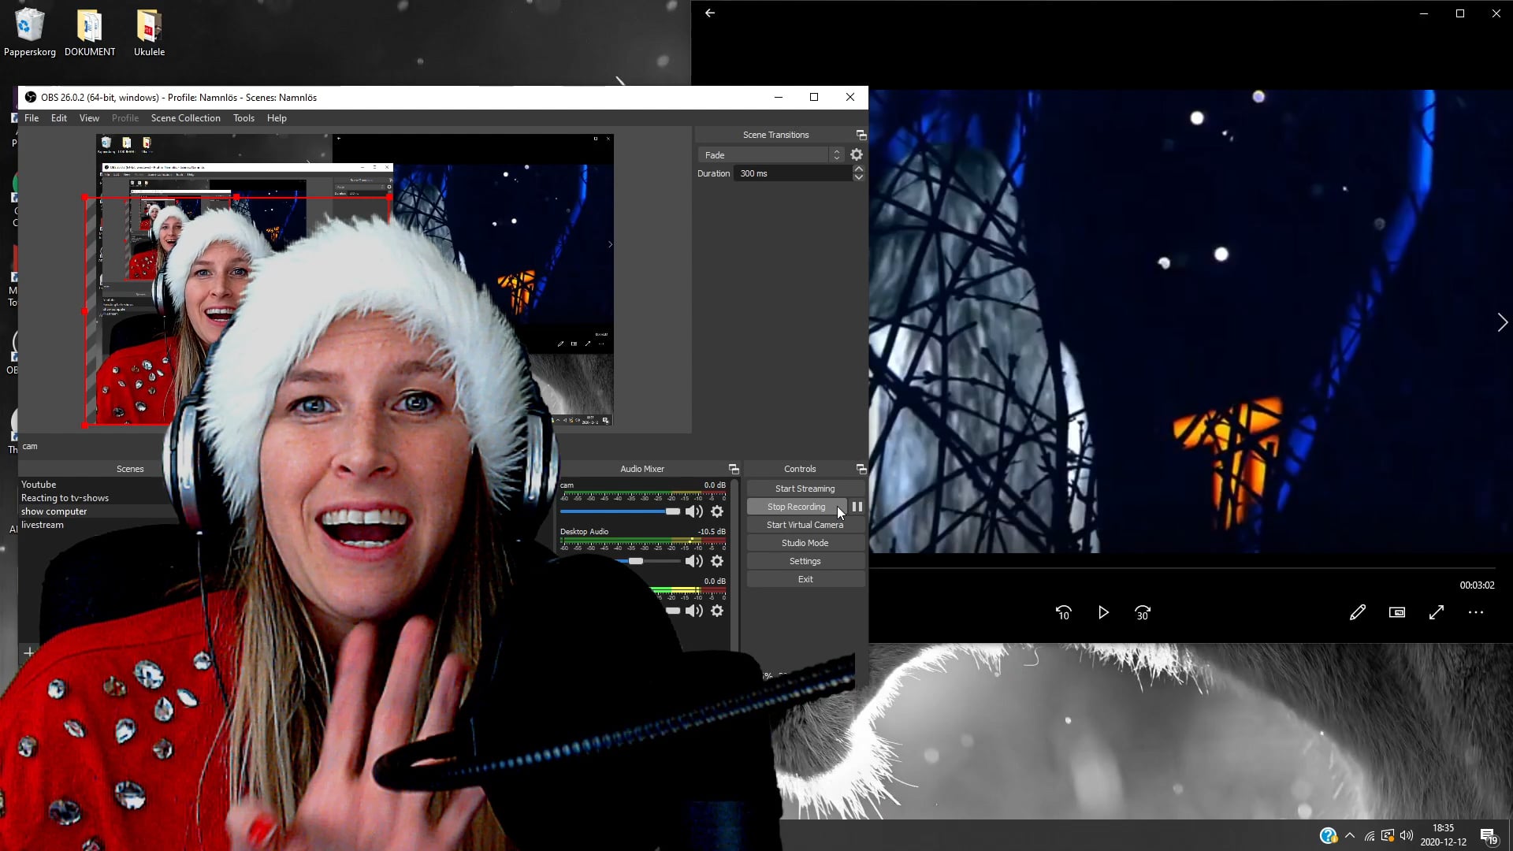Click Start Virtual Camera button
This screenshot has width=1513, height=851.
[x=805, y=525]
